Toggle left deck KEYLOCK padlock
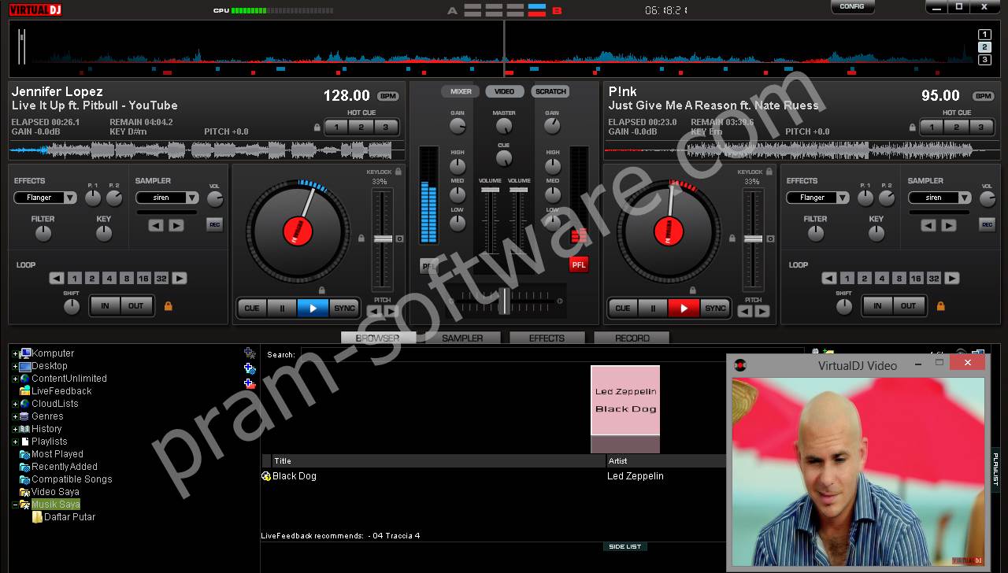This screenshot has height=573, width=1008. (x=398, y=171)
